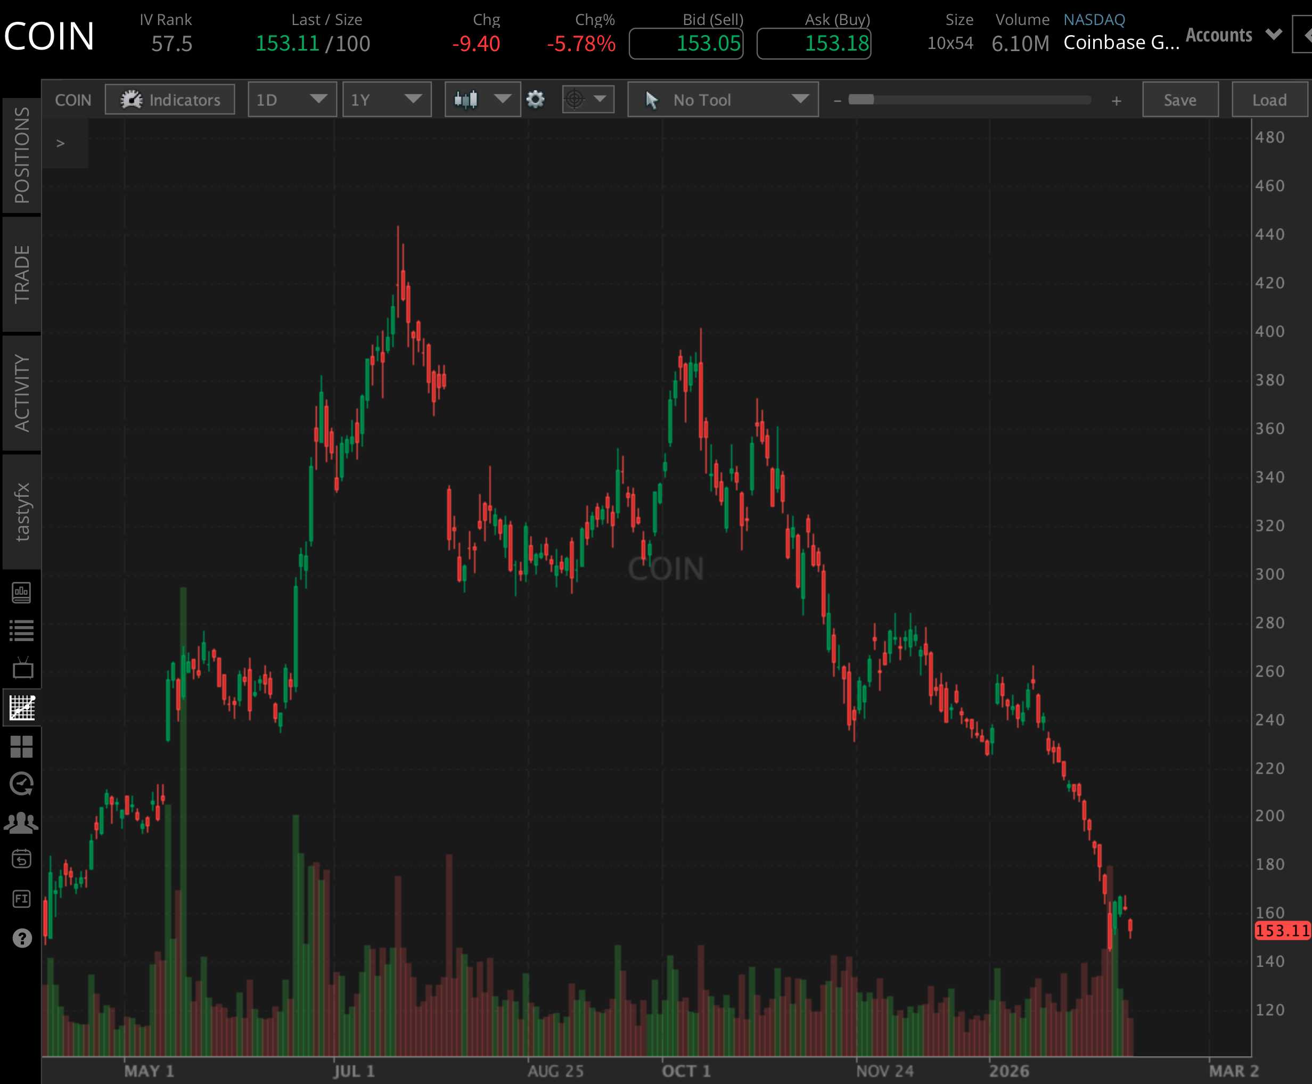Expand the left chart panel arrow
Viewport: 1312px width, 1084px height.
pos(61,144)
